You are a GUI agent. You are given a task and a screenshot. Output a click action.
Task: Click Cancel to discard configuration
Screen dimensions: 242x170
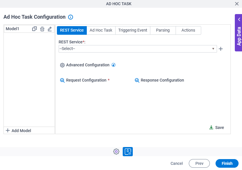click(176, 163)
